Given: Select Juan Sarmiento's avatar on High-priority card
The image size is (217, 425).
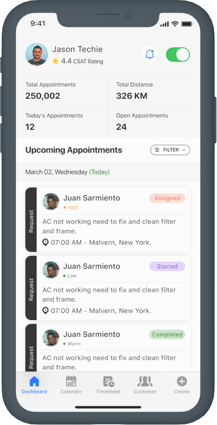Looking at the screenshot, I should (x=51, y=201).
